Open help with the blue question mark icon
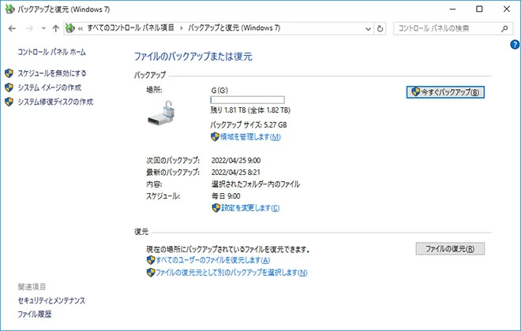Viewport: 521px width, 331px height. tap(515, 44)
